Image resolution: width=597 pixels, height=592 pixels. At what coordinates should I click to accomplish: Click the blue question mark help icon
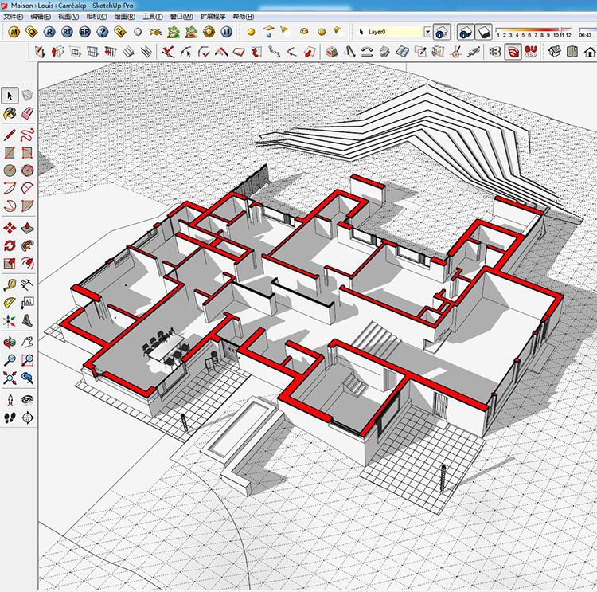103,32
